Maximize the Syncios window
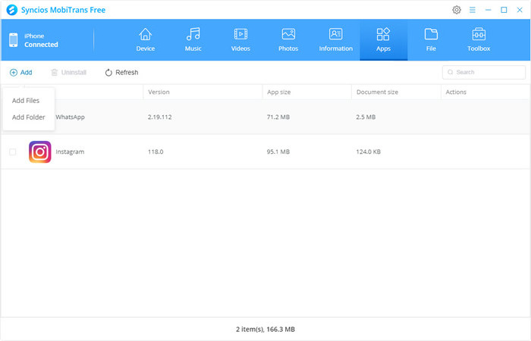This screenshot has width=531, height=341. click(x=504, y=10)
